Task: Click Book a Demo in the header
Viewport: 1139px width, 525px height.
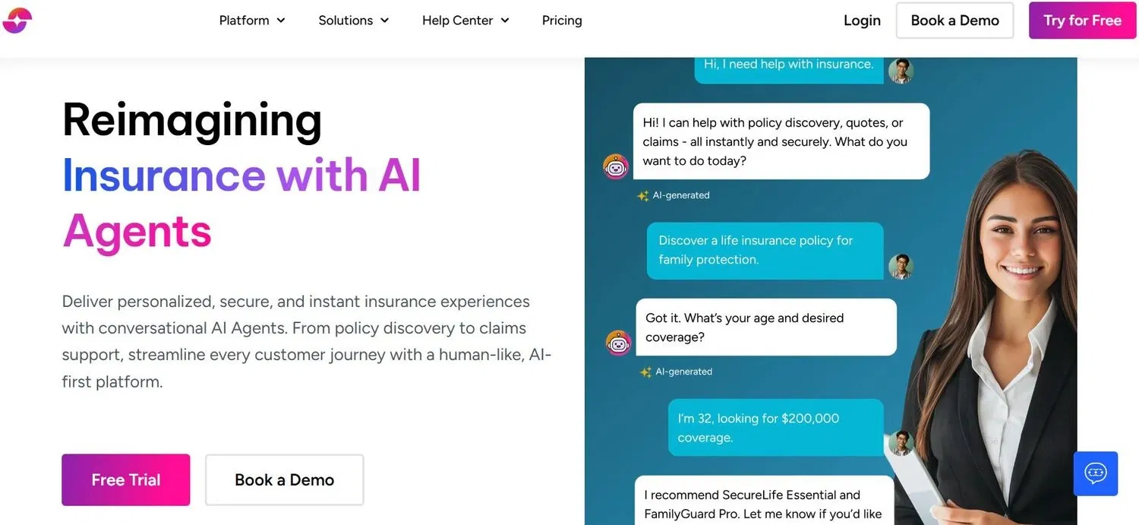Action: coord(954,21)
